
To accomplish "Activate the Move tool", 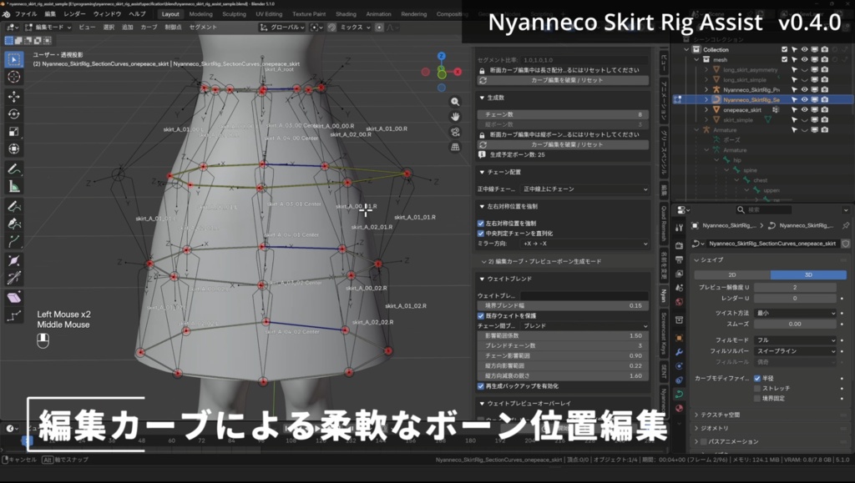I will pyautogui.click(x=14, y=97).
